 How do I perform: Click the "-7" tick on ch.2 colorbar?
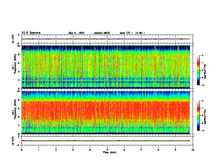tap(202, 108)
